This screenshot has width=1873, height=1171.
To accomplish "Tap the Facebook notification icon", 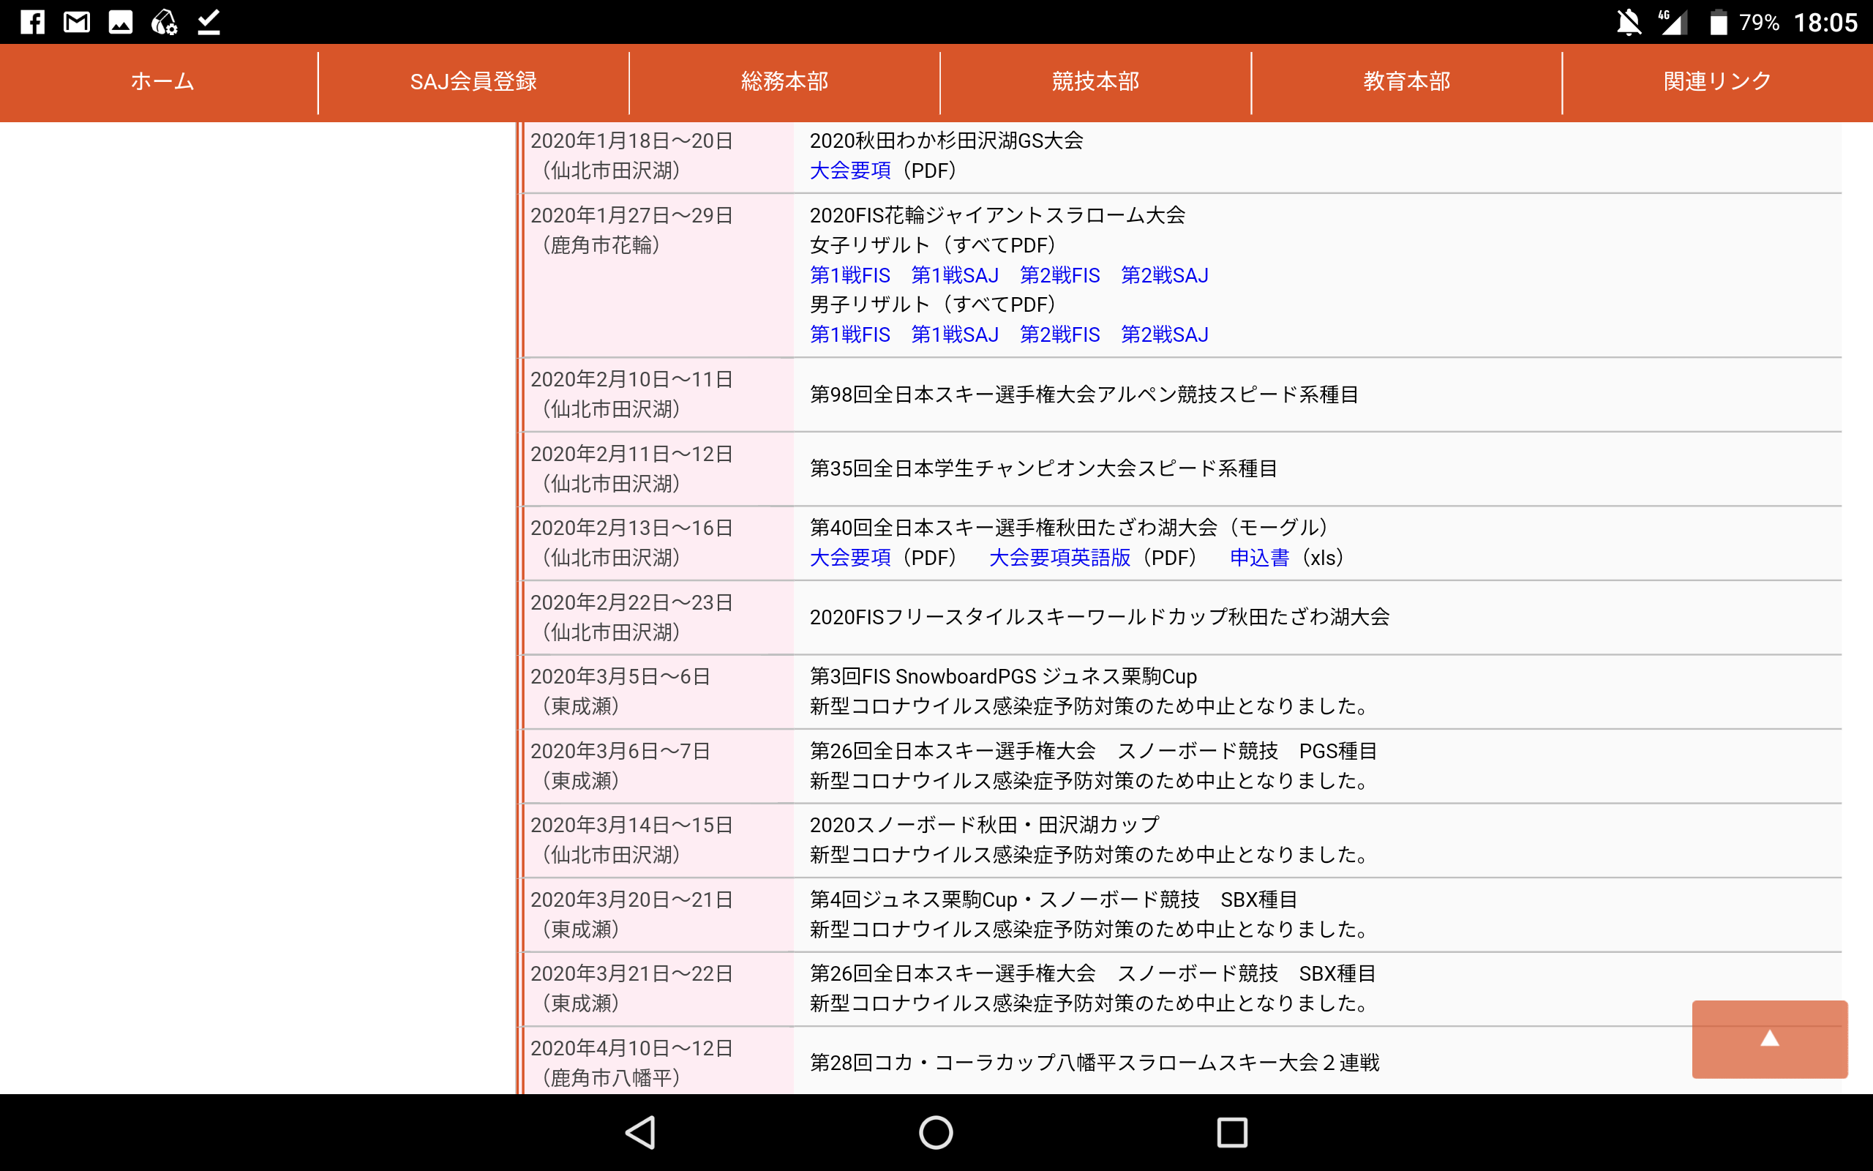I will (x=31, y=22).
